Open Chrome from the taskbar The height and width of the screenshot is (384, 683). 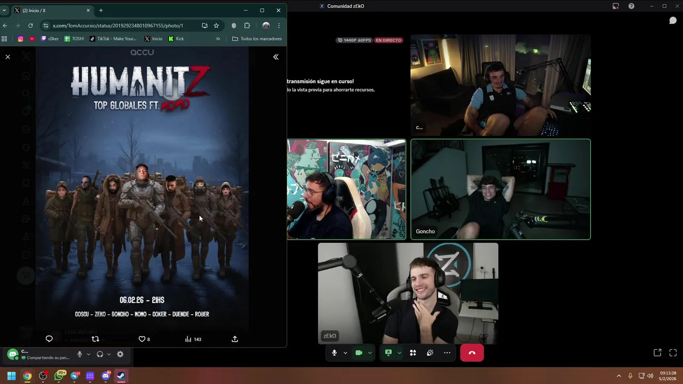coord(27,375)
